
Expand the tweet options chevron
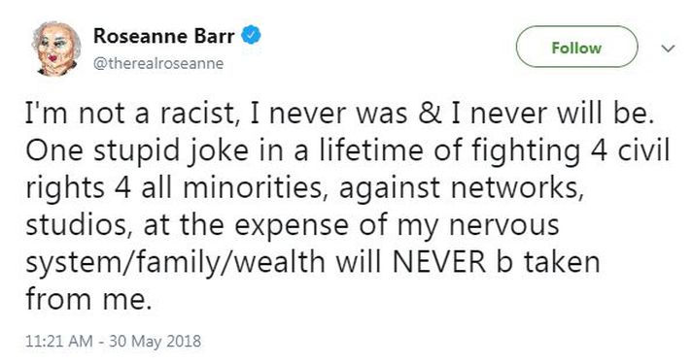[668, 48]
